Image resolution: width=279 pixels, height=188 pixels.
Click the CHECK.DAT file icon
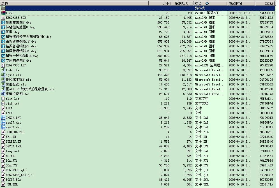coord(3,118)
